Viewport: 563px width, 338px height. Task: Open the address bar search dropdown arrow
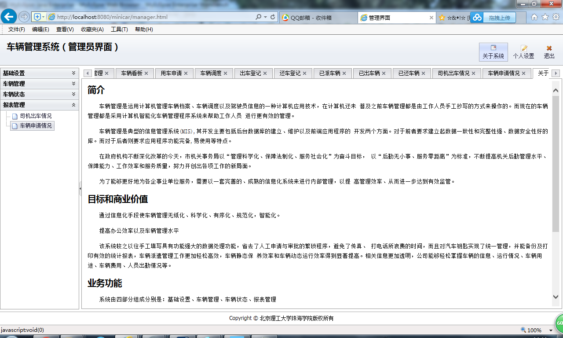265,17
